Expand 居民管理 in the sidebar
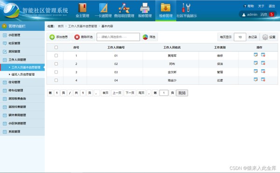 coord(22,51)
